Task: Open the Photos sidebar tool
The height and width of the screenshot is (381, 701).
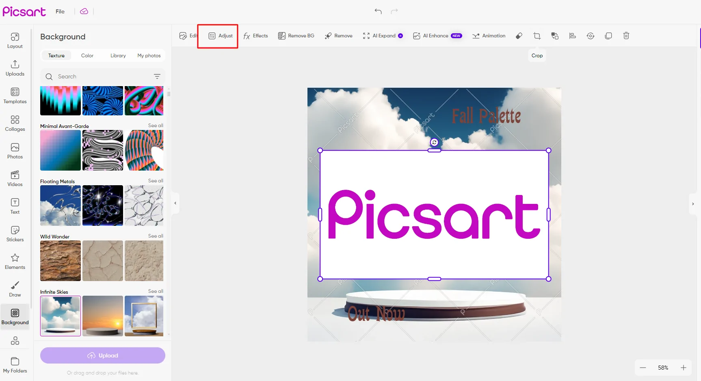Action: (x=15, y=151)
